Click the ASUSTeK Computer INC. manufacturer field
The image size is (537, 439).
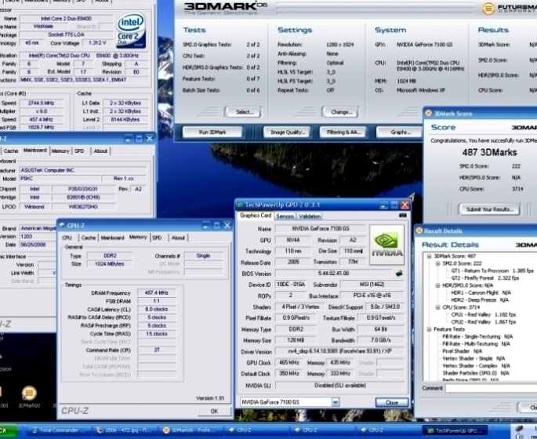click(x=82, y=170)
